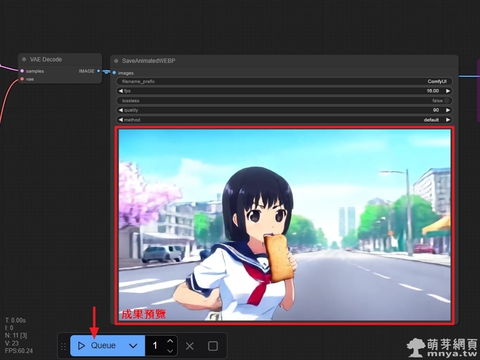480x360 pixels.
Task: Click the X cancel current run icon
Action: pyautogui.click(x=189, y=346)
